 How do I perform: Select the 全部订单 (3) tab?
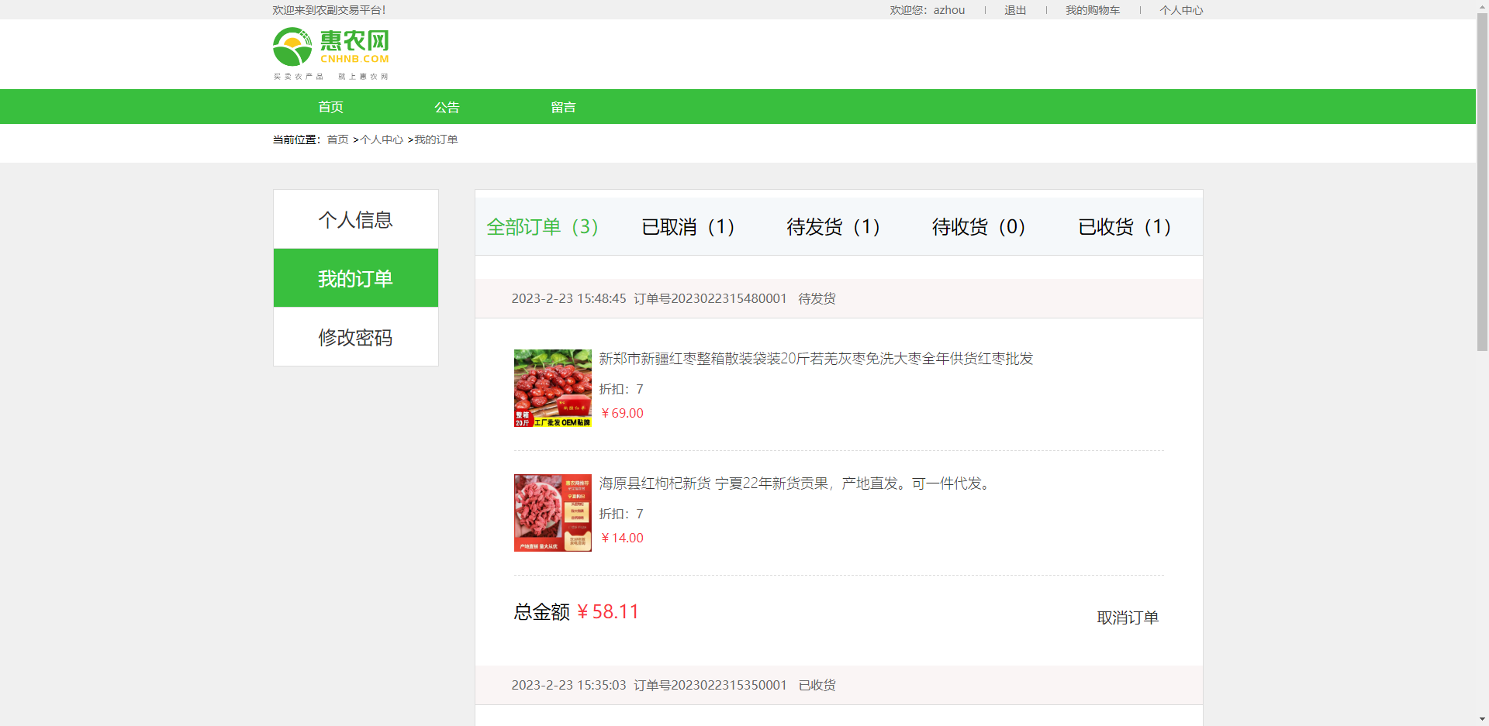(542, 227)
